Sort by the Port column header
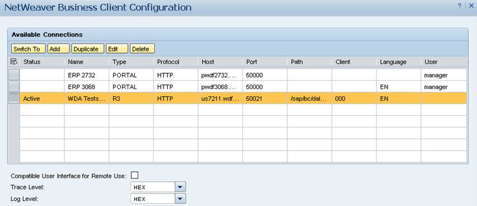 pos(265,62)
